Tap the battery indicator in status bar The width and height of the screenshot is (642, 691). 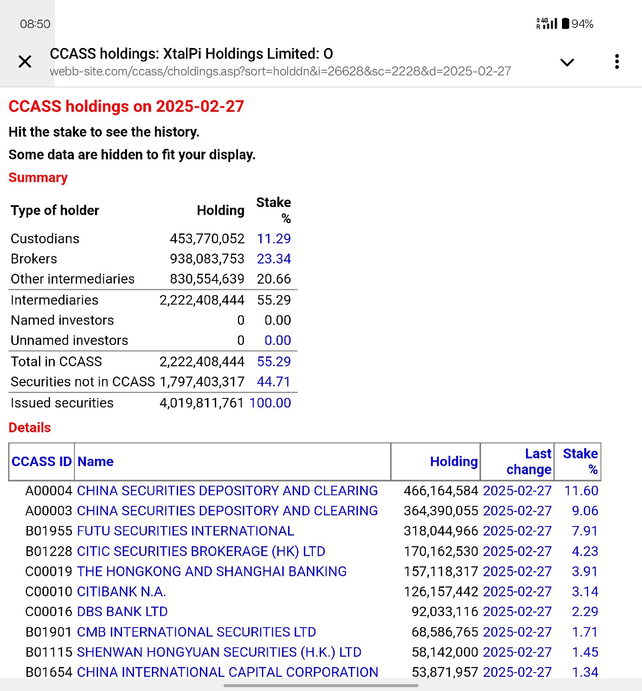[577, 24]
